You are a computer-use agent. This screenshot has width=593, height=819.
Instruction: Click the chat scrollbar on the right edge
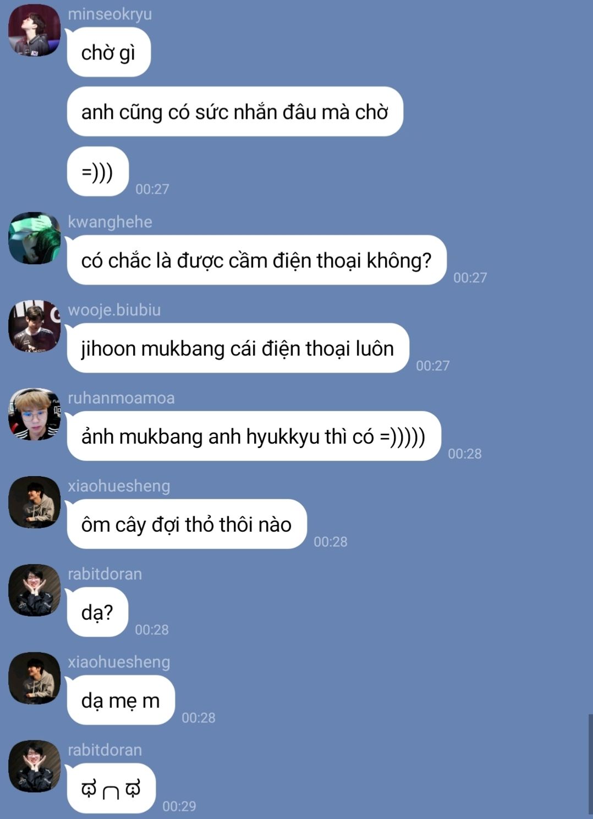[590, 764]
